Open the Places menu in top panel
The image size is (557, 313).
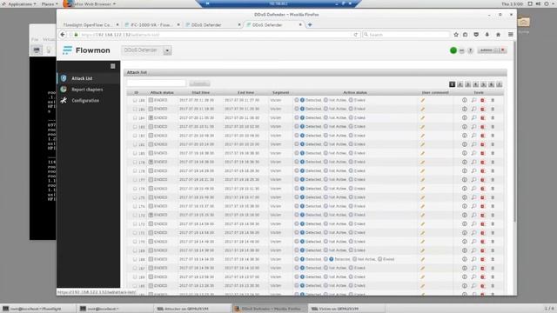pos(49,3)
